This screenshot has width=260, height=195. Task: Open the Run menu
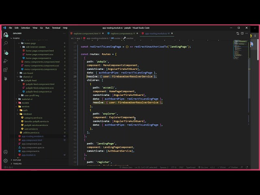point(48,28)
